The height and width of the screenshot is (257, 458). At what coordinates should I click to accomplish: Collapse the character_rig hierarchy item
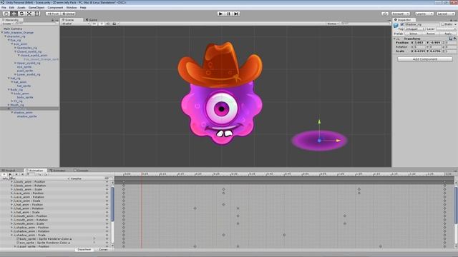click(x=5, y=36)
